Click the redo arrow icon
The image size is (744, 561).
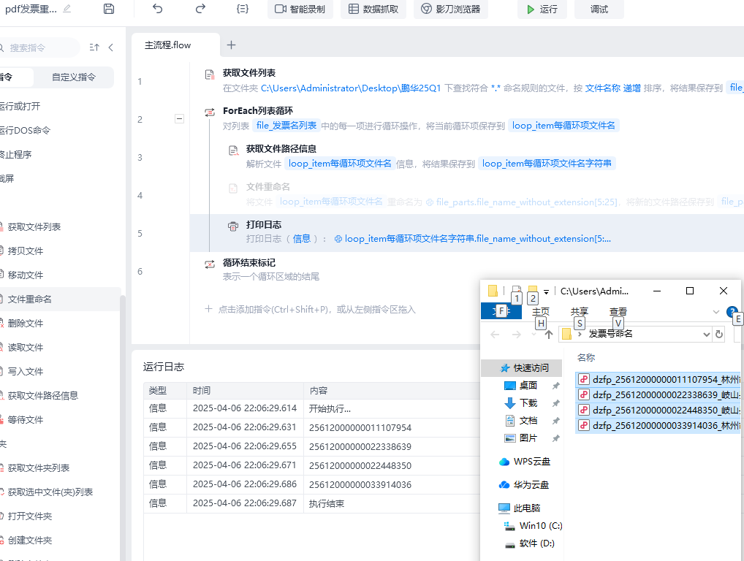200,9
